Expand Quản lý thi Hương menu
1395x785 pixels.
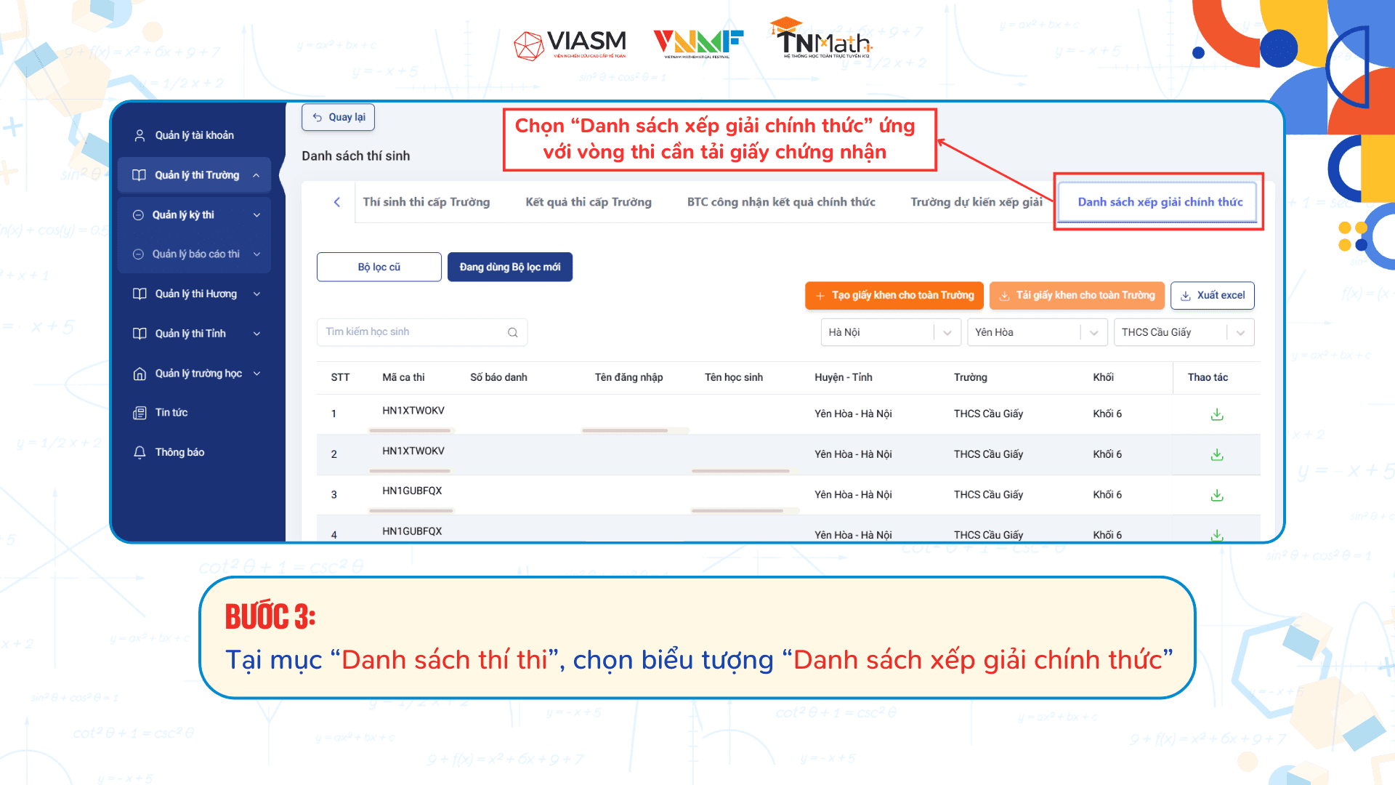point(195,294)
